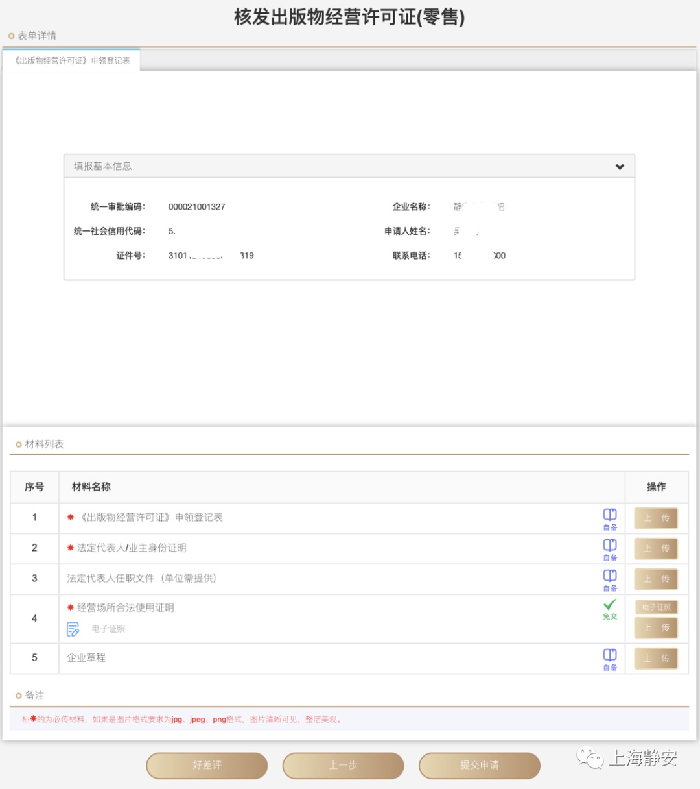This screenshot has height=789, width=700.
Task: Click the 表单详情 section heading
Action: point(37,36)
